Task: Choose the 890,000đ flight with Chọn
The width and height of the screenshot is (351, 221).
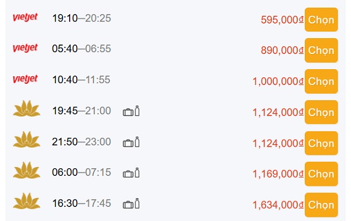Action: pos(321,50)
